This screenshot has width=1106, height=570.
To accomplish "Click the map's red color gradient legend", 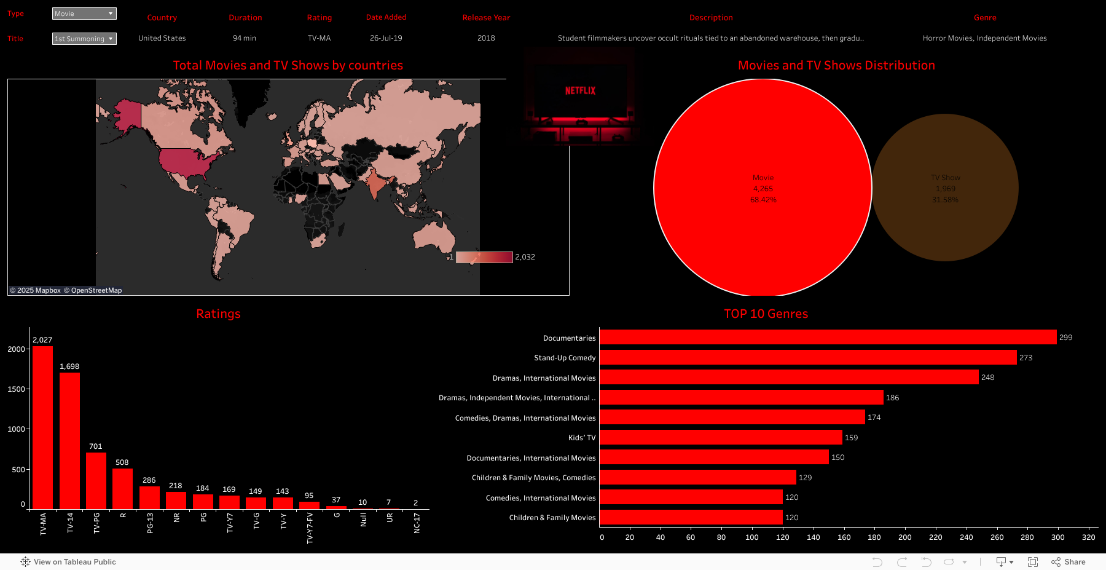I will pyautogui.click(x=484, y=257).
